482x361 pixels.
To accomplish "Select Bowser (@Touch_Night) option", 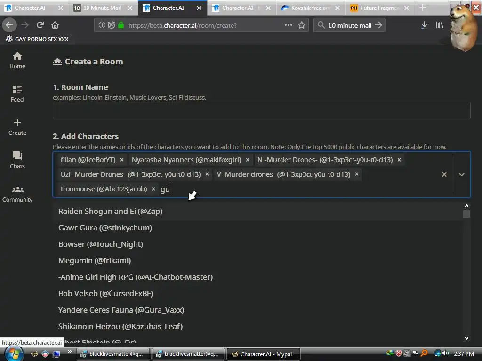I will [257, 244].
